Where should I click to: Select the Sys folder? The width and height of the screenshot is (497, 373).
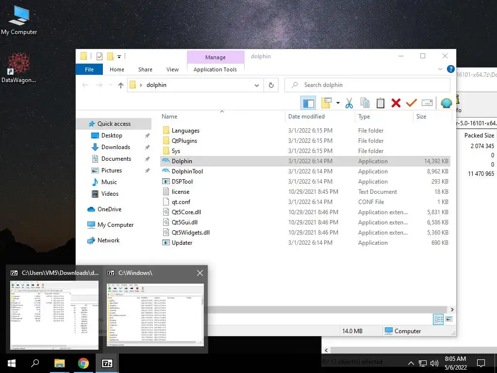(305, 151)
